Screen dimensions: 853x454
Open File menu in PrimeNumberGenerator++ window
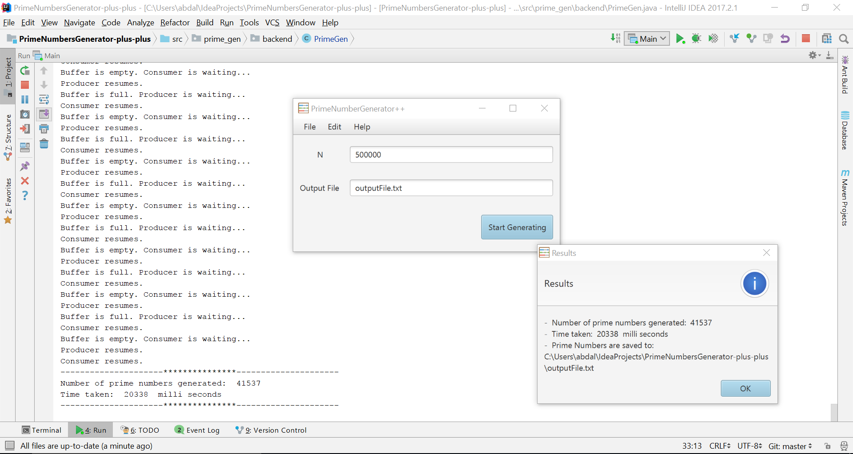[x=310, y=127]
